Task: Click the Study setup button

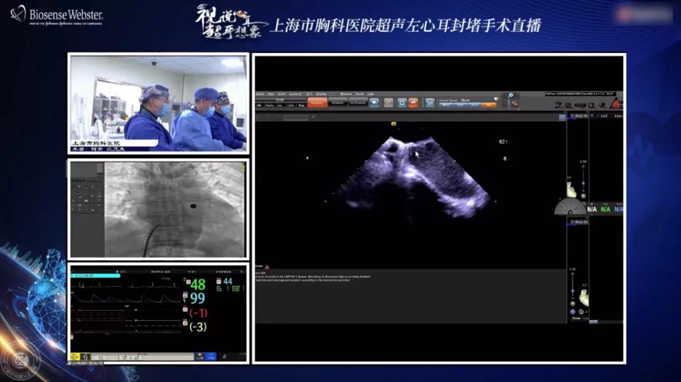Action: [269, 105]
